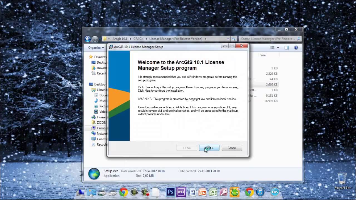Click the Setup.exe globe thumbnail in details pane
Viewport: 356px width, 200px height.
point(94,174)
